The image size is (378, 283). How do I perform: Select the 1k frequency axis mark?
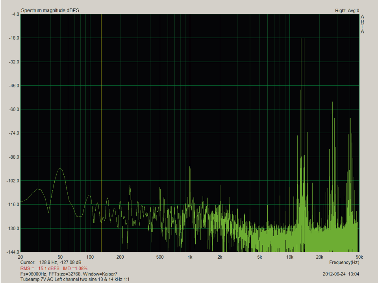coord(191,256)
